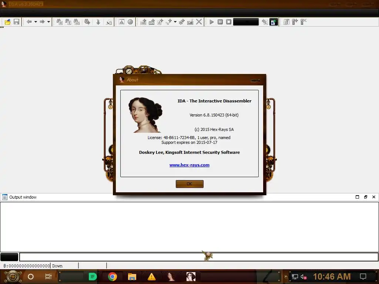Focus the command line input field
The height and width of the screenshot is (284, 379).
[199, 257]
